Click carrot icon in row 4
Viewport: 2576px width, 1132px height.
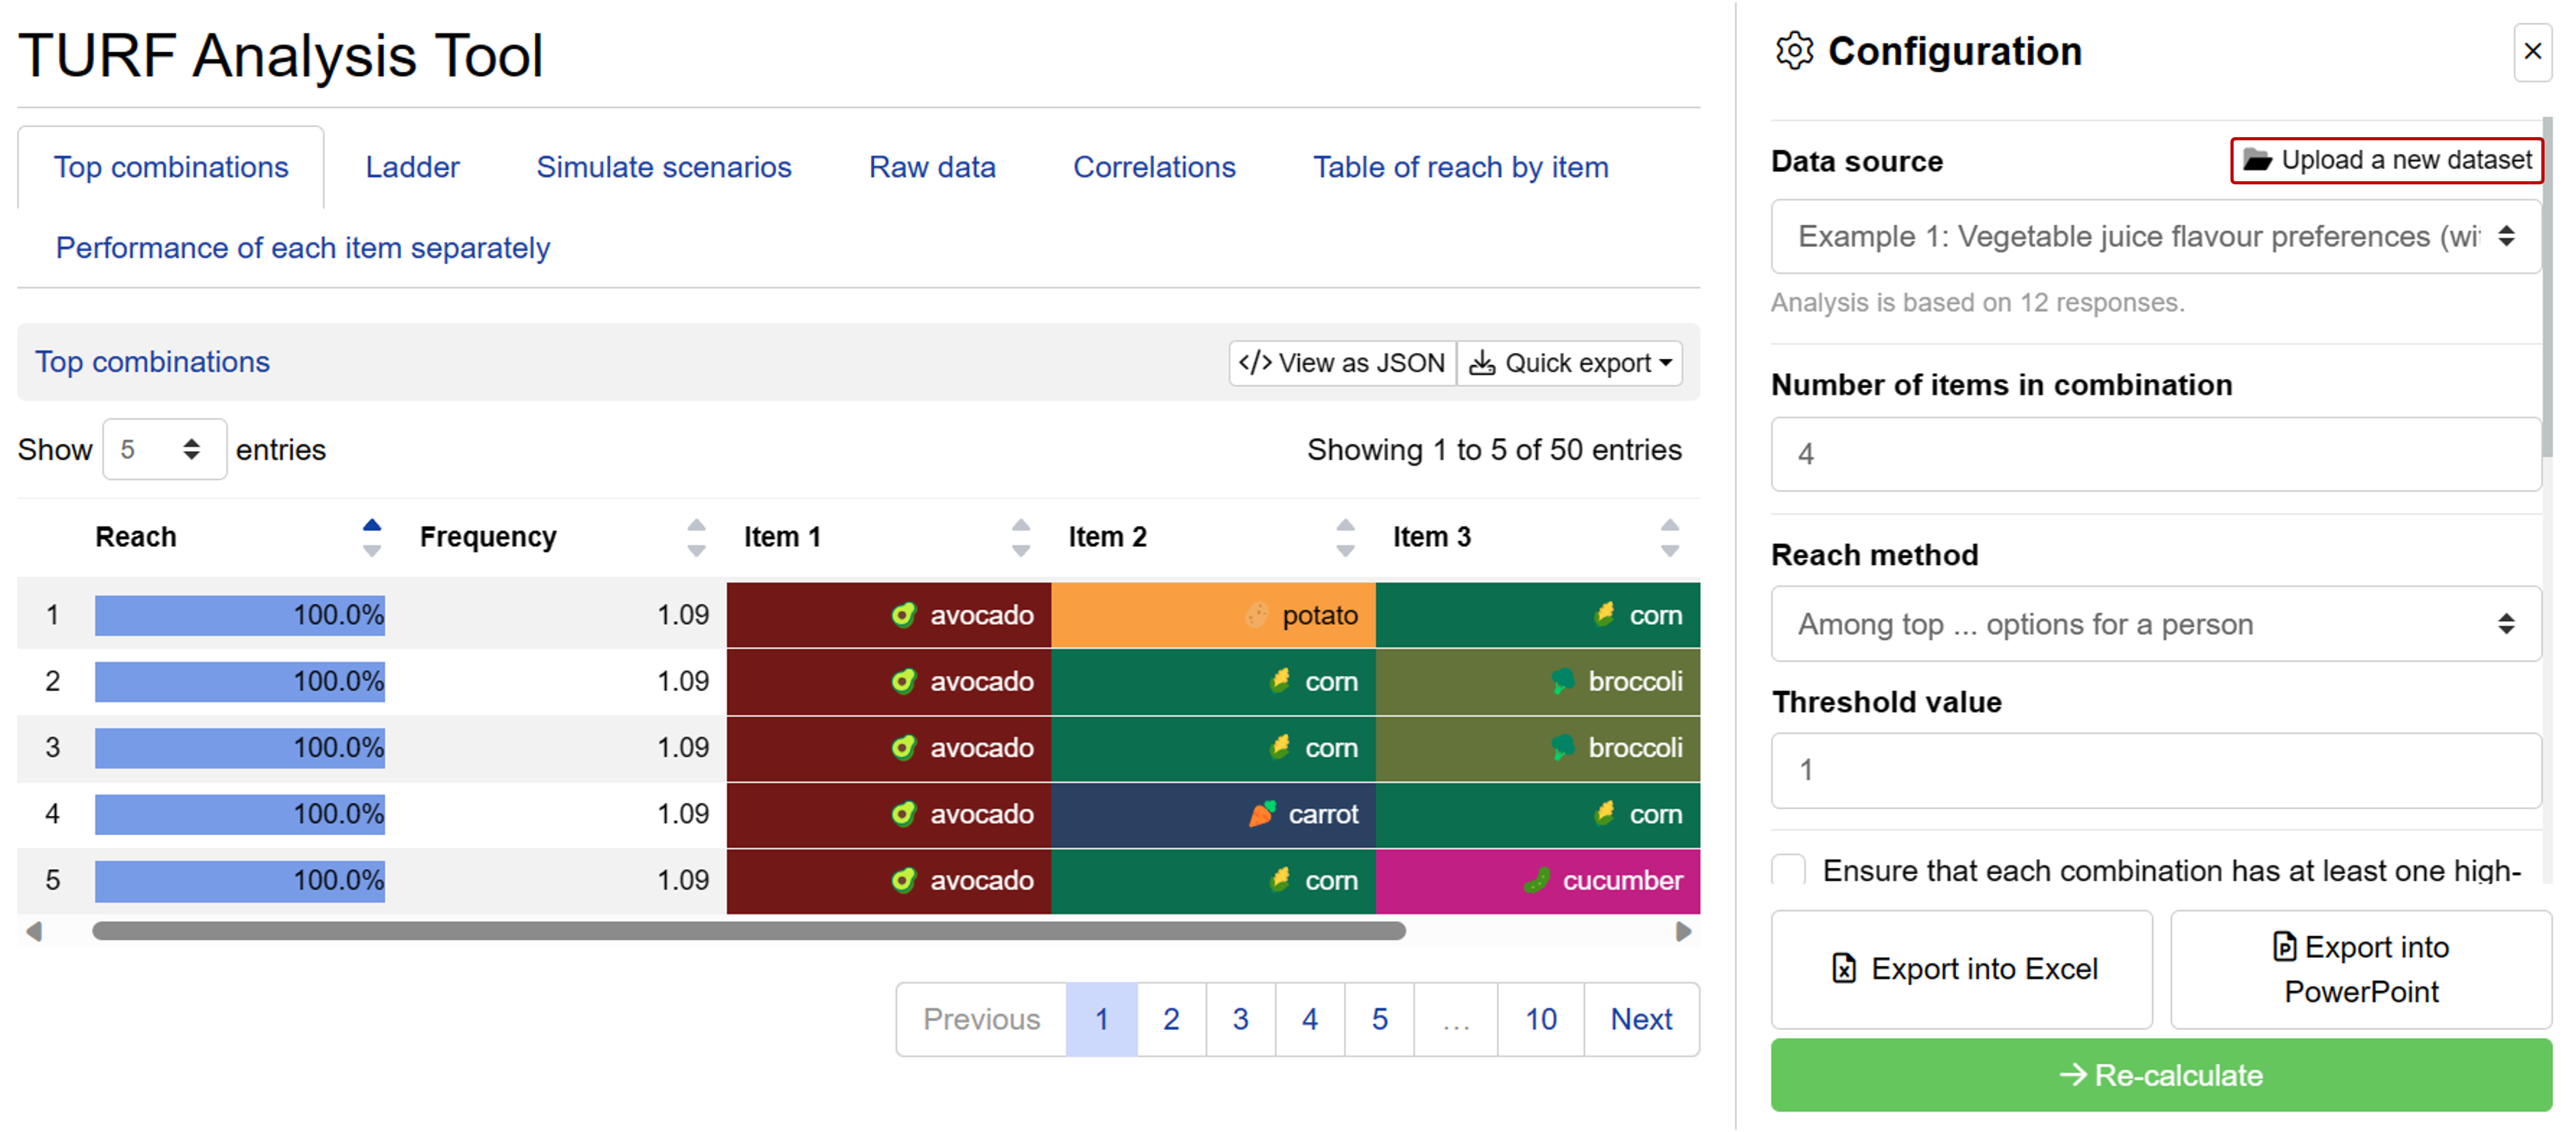[1262, 813]
